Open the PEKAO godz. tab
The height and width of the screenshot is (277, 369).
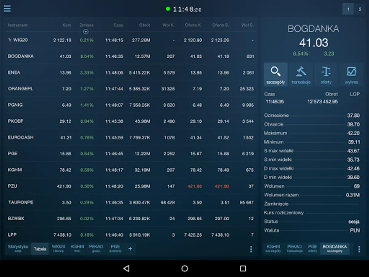click(96, 248)
